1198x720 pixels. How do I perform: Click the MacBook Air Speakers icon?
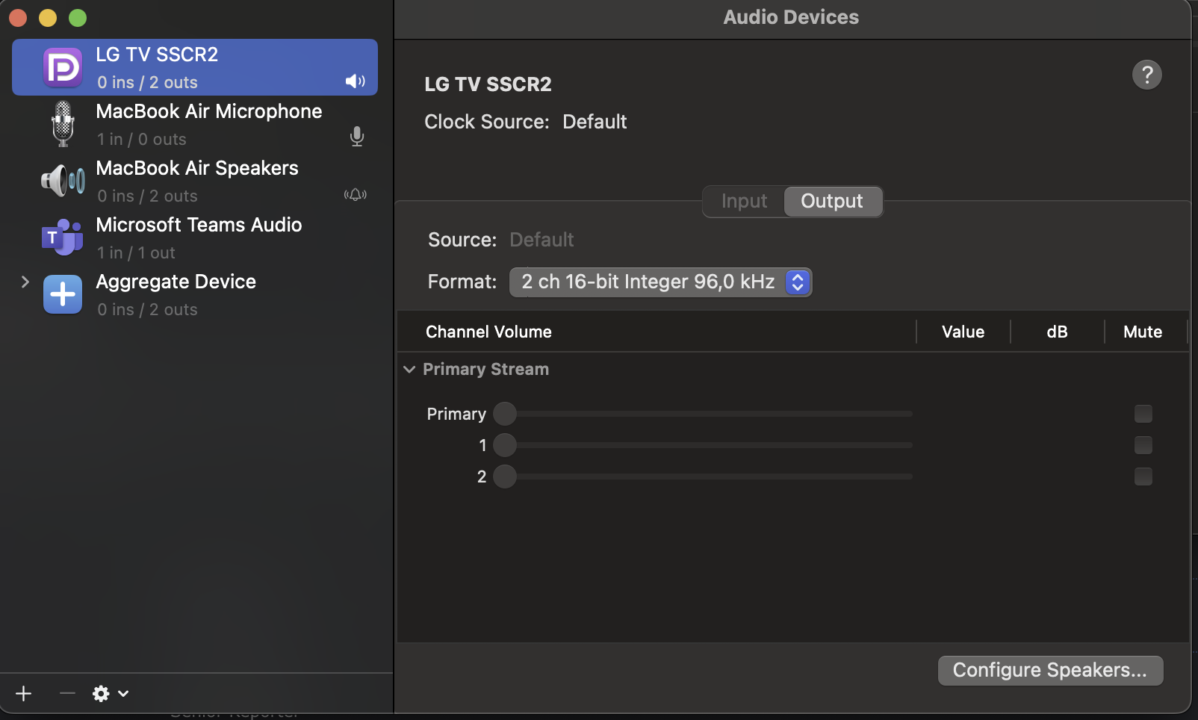[63, 181]
